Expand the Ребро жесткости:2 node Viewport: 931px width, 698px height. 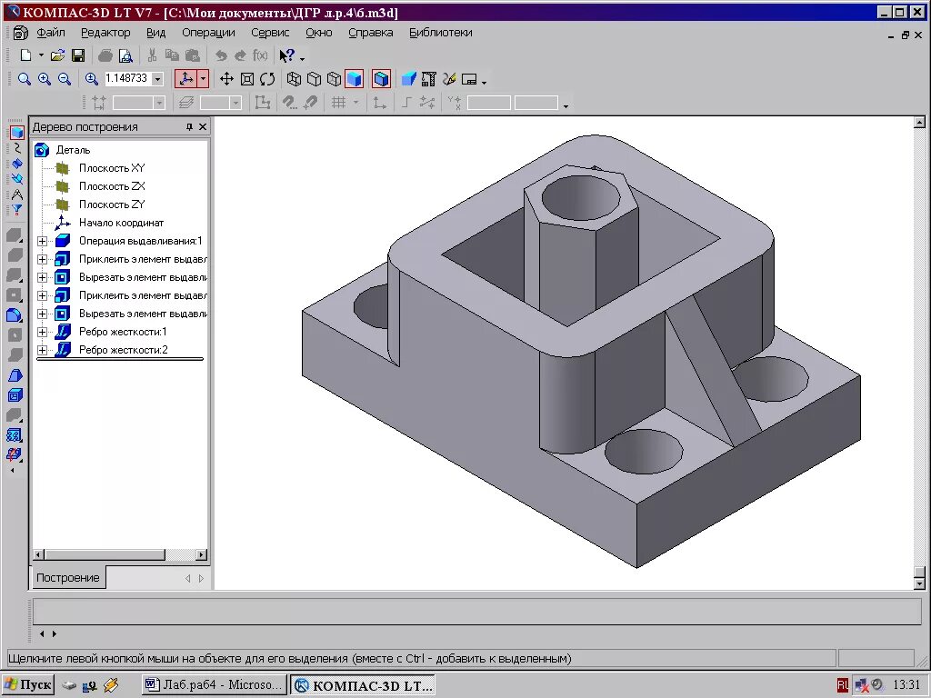(42, 350)
